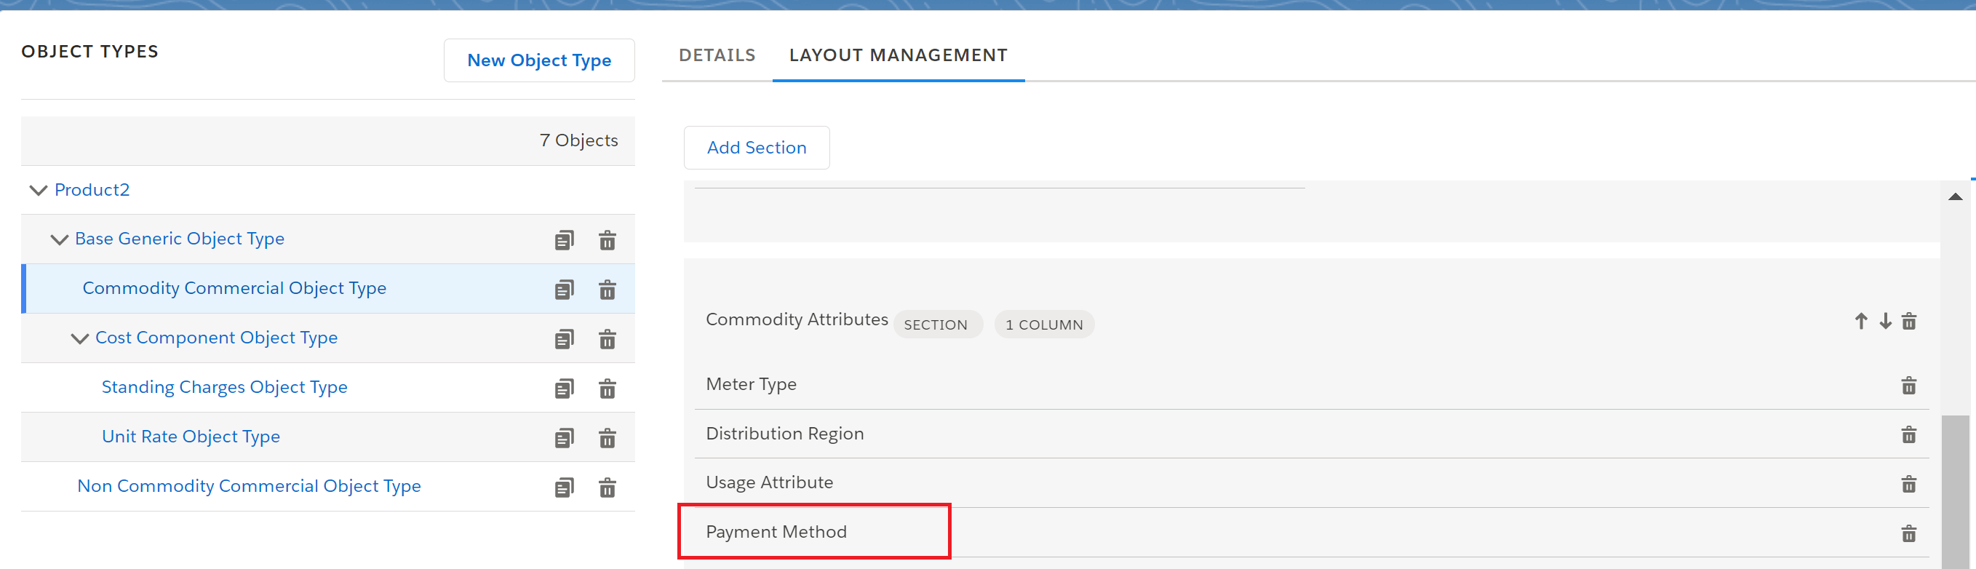Move Commodity Attributes section down
The height and width of the screenshot is (569, 1976).
[1886, 322]
